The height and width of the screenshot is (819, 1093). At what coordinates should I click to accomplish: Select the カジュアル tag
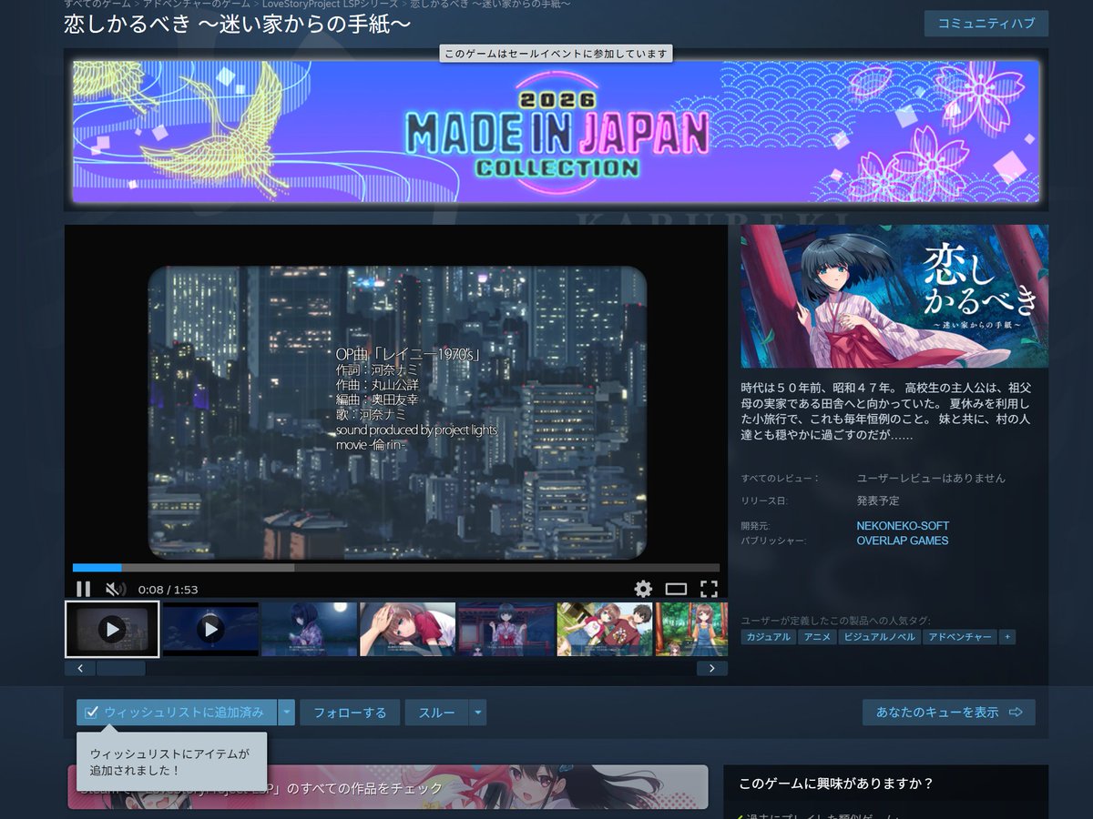coord(769,637)
